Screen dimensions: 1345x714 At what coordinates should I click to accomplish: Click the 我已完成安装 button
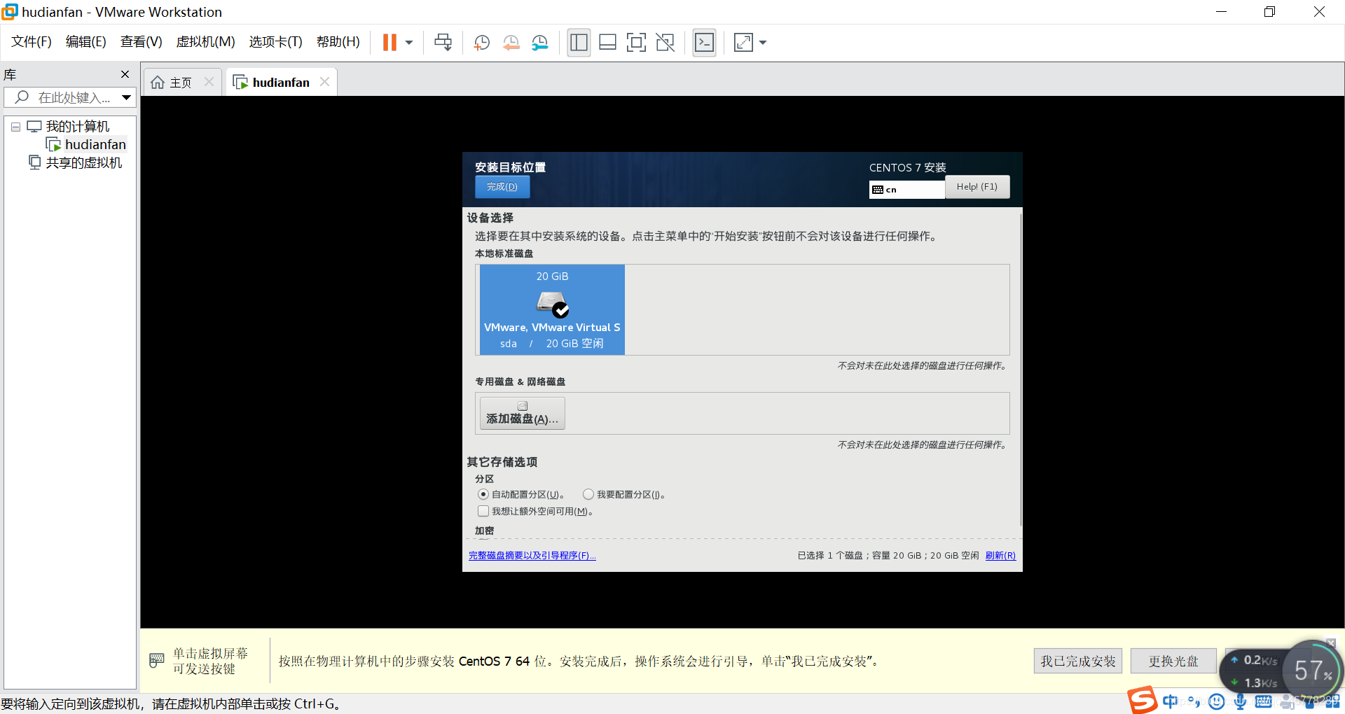pyautogui.click(x=1078, y=661)
